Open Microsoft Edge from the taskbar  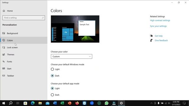[x=33, y=103]
